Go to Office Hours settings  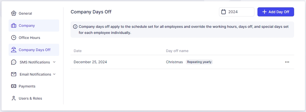(x=29, y=38)
